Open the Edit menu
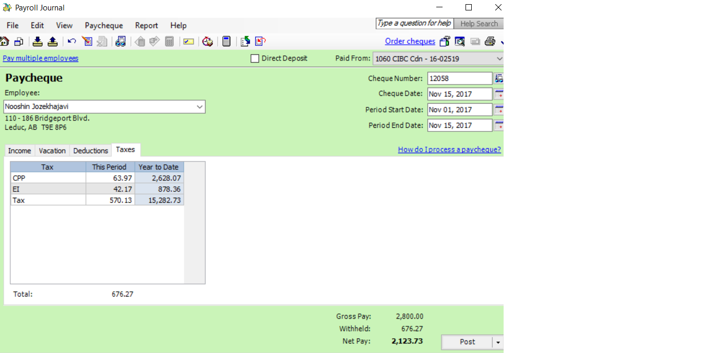Viewport: 728px width, 353px height. point(37,26)
